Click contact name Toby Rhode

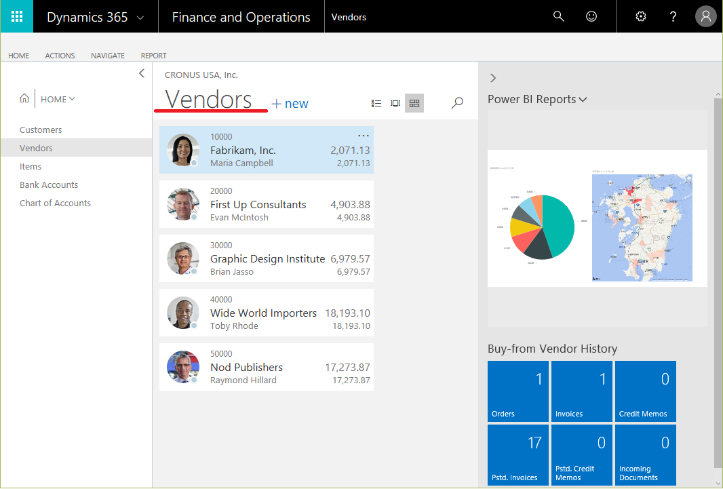pos(234,326)
